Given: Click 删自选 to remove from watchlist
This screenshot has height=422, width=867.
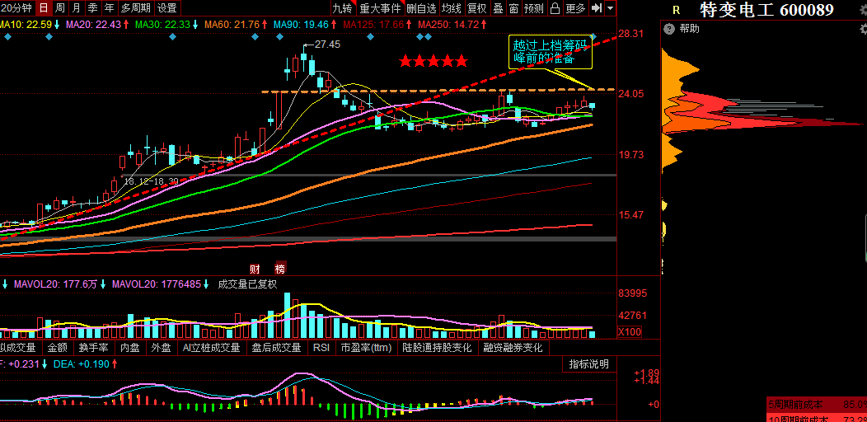Looking at the screenshot, I should click(x=421, y=7).
